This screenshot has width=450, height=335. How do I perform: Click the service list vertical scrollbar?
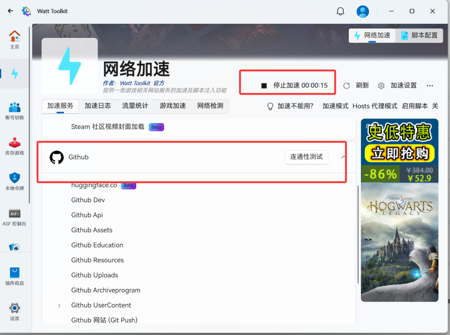[358, 234]
